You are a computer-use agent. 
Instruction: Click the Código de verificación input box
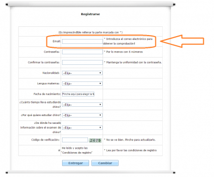75,140
